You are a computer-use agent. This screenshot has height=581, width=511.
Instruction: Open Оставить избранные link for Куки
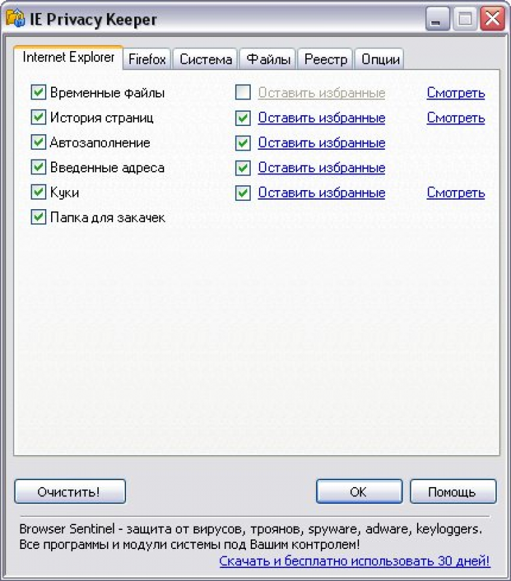tap(322, 193)
